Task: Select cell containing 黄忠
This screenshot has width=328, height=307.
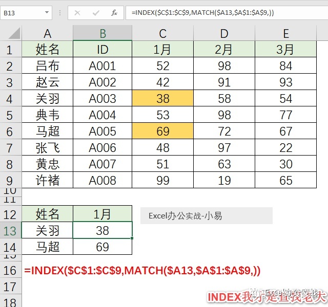Action: pos(48,164)
